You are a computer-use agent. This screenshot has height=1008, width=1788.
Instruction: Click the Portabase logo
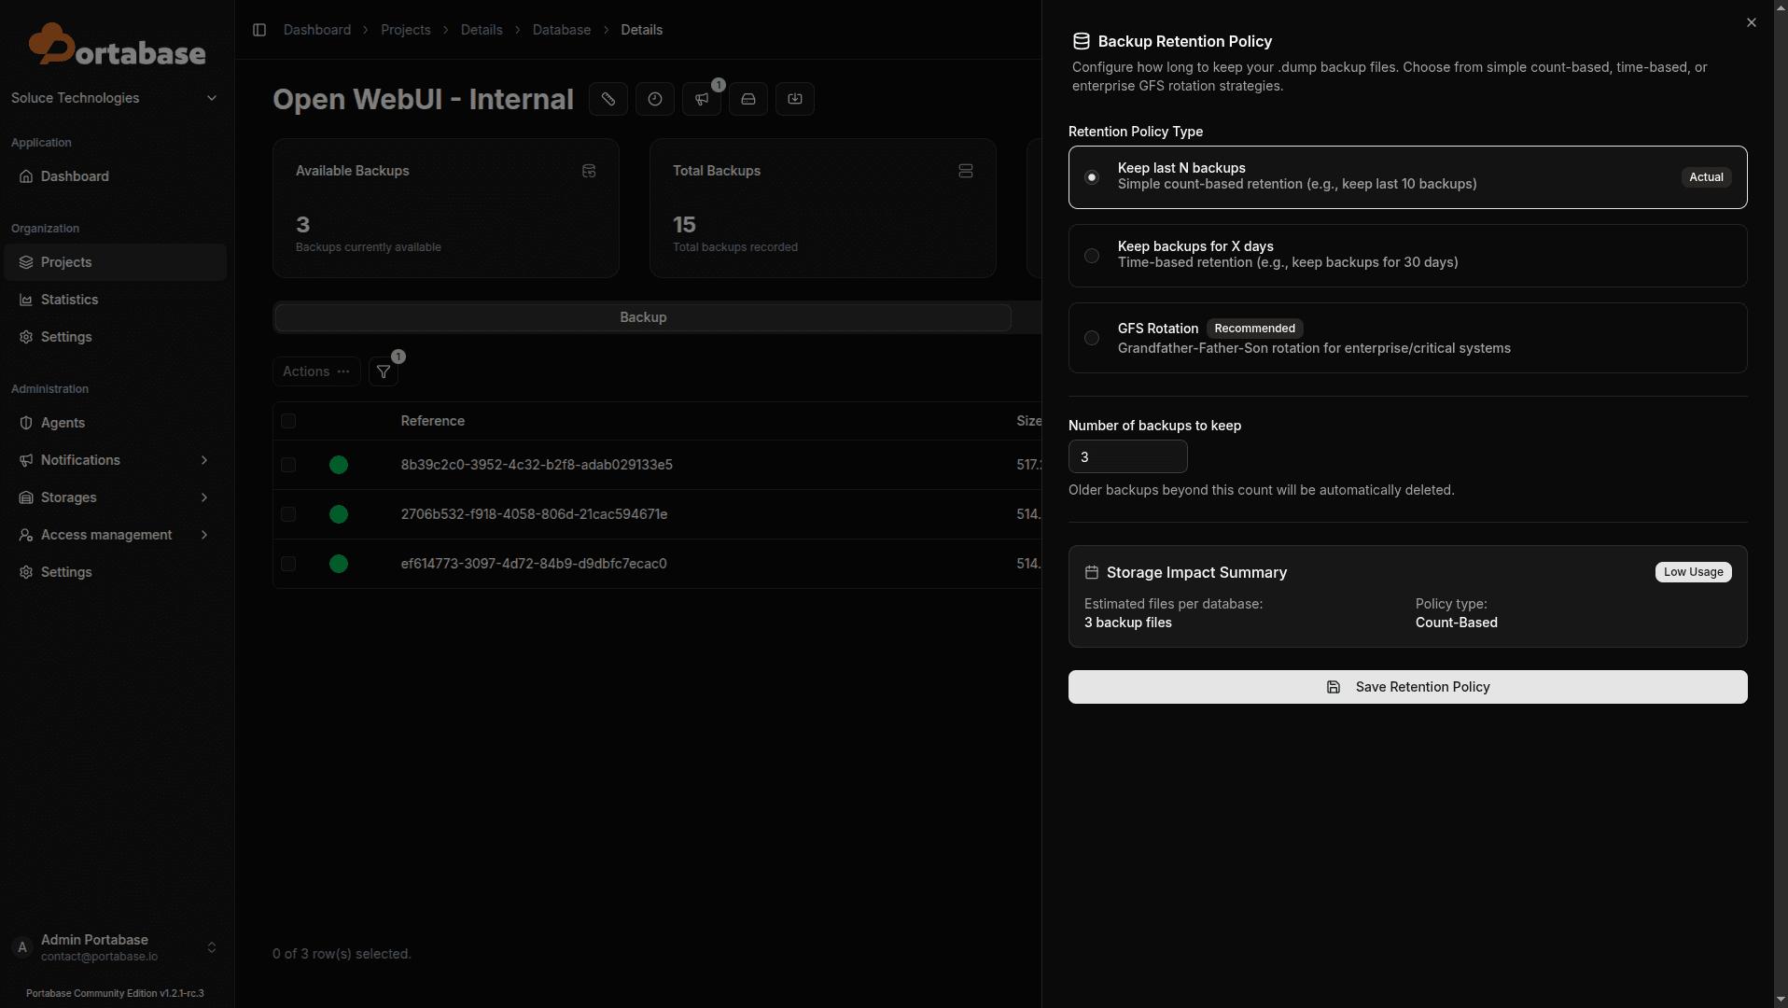(117, 45)
